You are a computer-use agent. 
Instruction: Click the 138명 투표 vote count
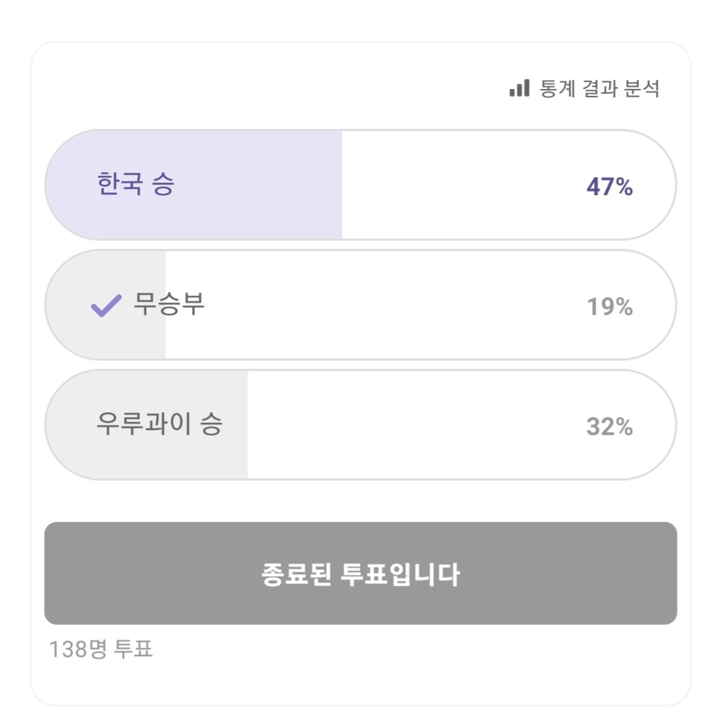click(101, 649)
